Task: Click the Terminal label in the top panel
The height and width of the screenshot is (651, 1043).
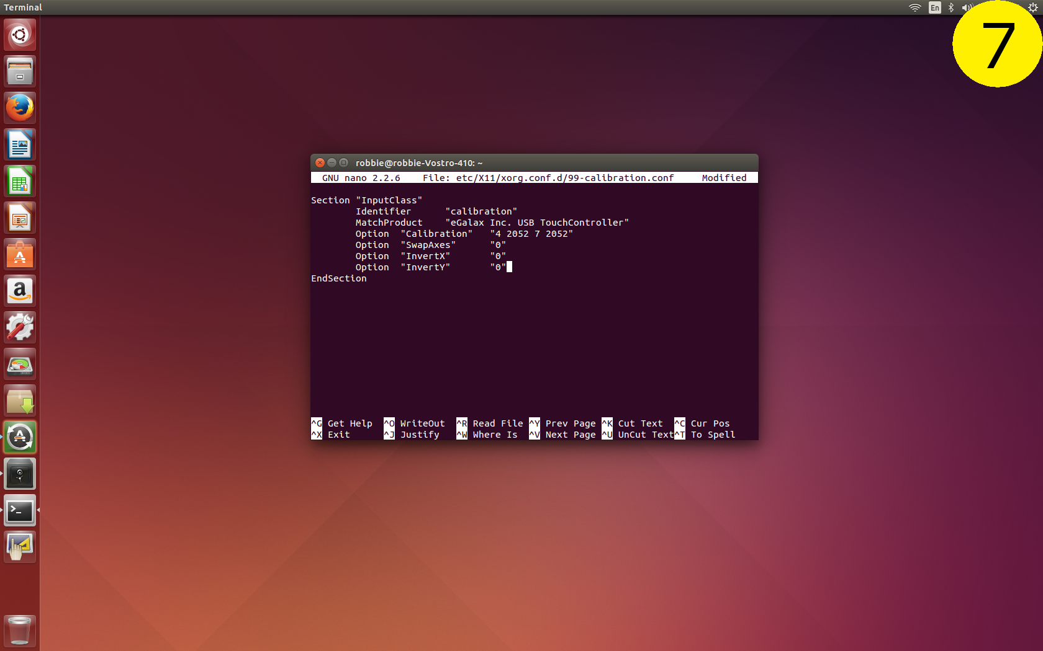Action: coord(23,7)
